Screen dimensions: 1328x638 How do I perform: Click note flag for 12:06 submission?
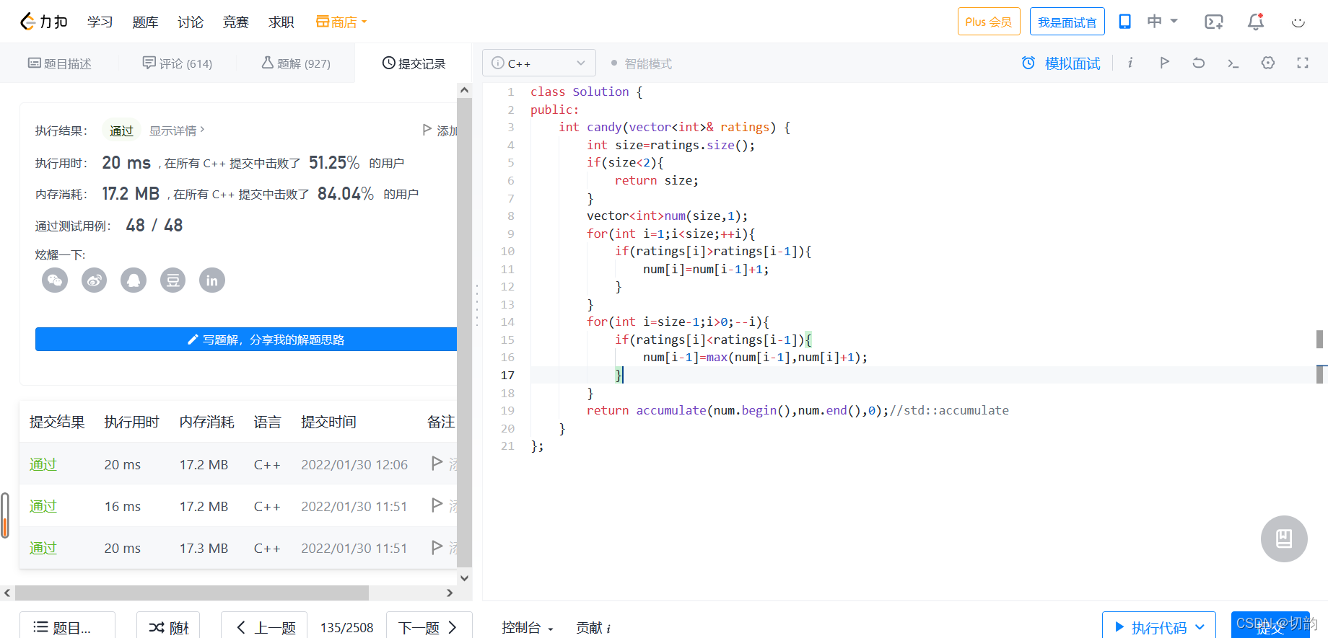point(437,463)
